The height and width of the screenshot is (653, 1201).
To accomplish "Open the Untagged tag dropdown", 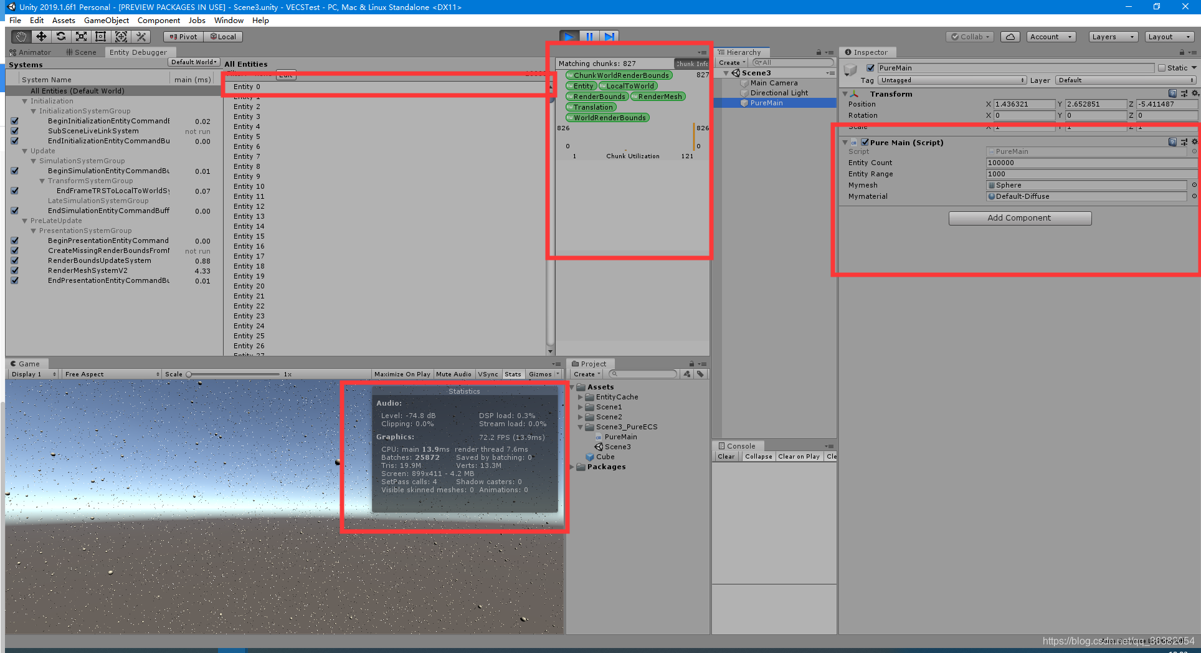I will pos(952,80).
